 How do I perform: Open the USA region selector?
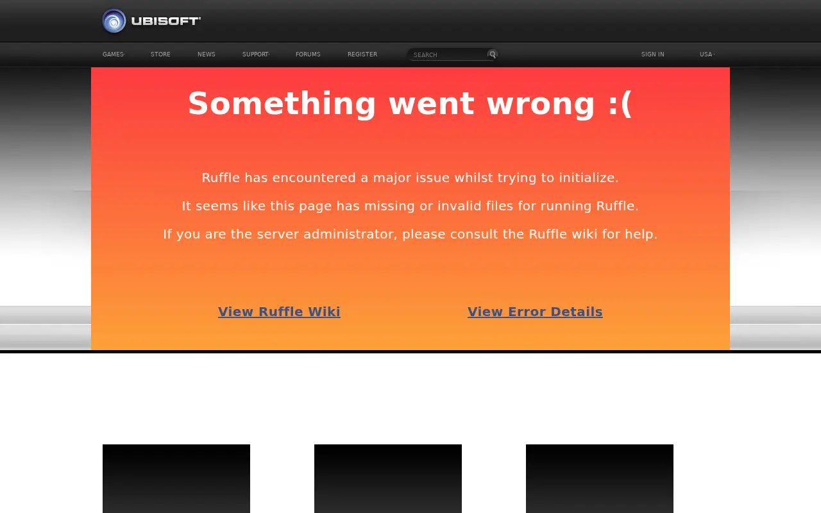click(707, 55)
